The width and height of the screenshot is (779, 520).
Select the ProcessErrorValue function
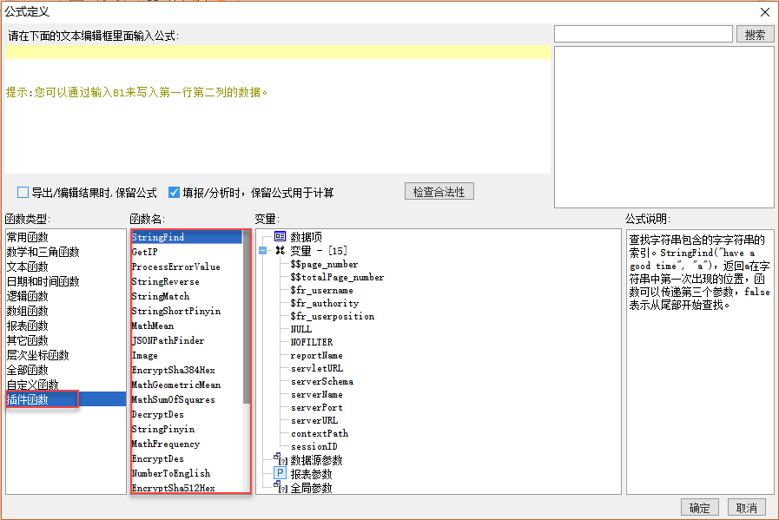(187, 267)
